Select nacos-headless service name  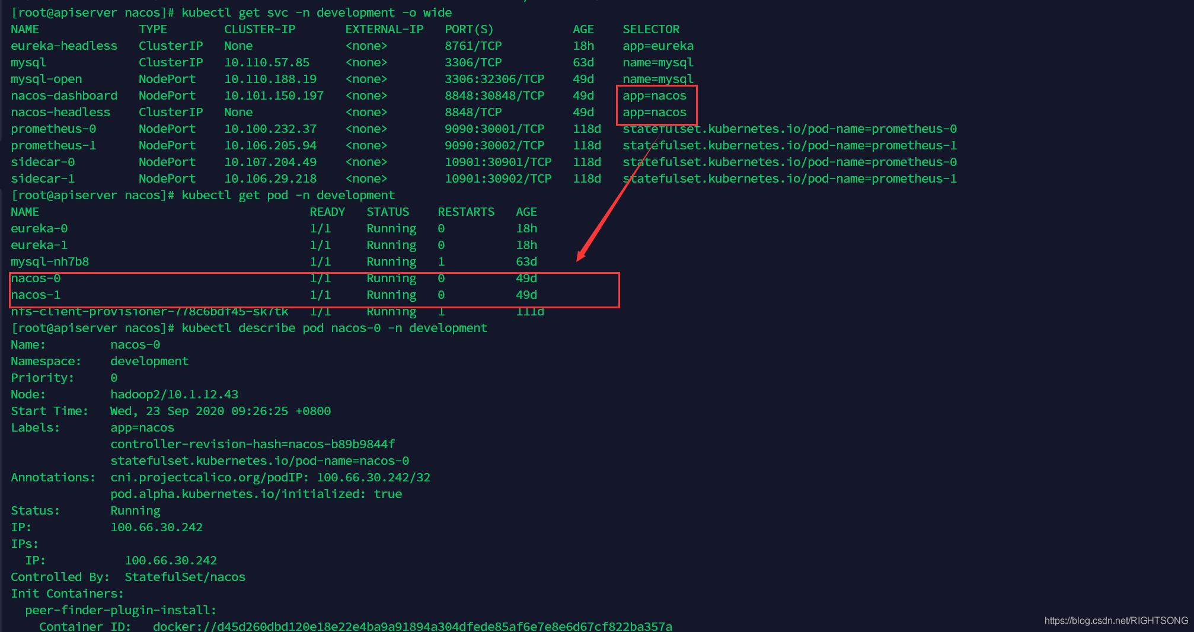pos(60,112)
